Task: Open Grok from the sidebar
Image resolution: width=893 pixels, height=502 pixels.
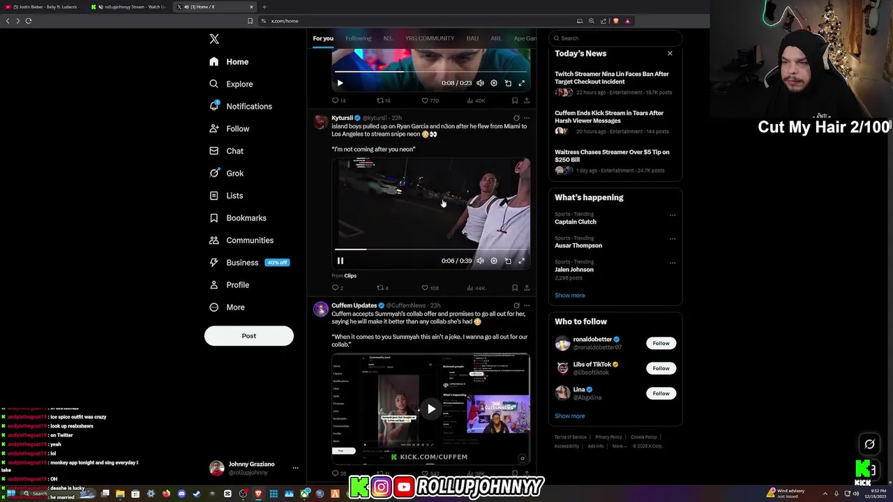Action: coord(226,173)
